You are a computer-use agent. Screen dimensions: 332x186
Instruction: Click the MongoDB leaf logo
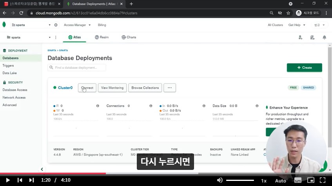pos(4,25)
